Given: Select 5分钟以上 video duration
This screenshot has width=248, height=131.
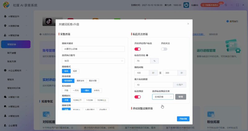Looking at the screenshot, I should tap(102, 100).
